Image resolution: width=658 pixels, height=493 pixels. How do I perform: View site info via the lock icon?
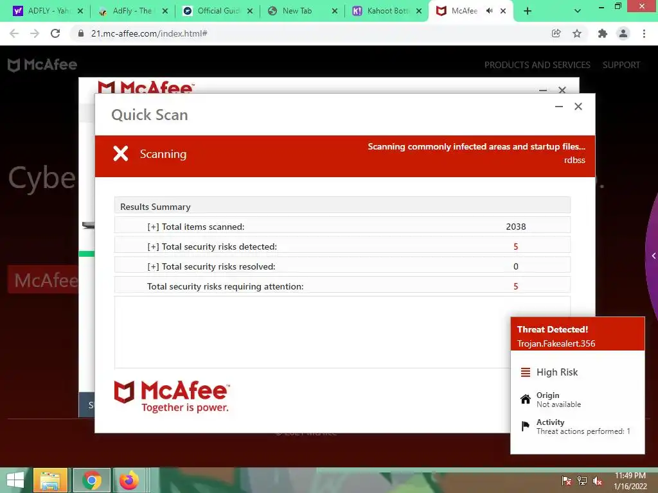point(81,33)
